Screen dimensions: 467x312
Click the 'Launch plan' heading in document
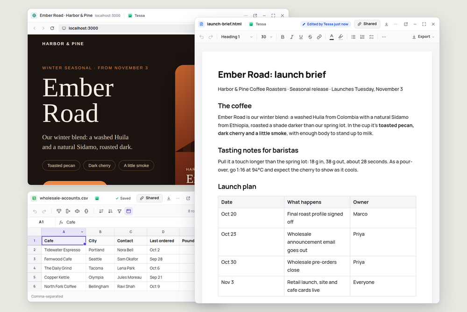click(x=237, y=187)
